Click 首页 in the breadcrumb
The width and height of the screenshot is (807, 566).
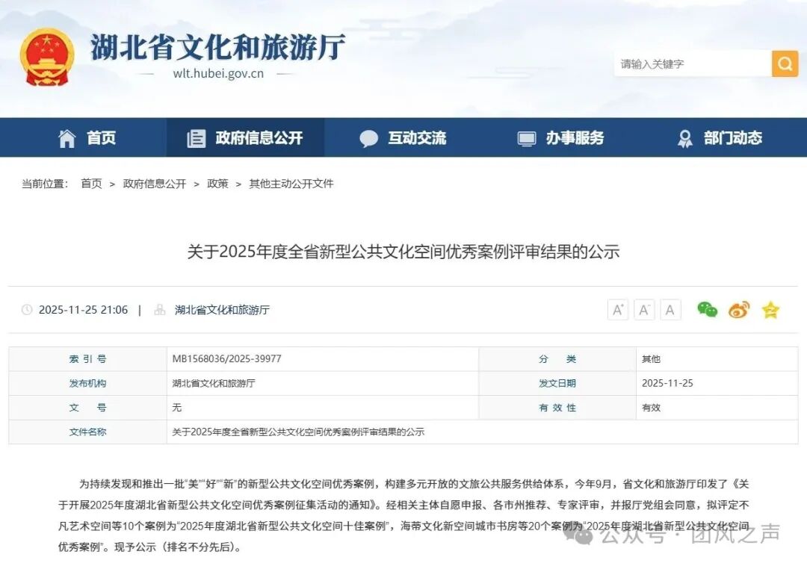pos(91,184)
